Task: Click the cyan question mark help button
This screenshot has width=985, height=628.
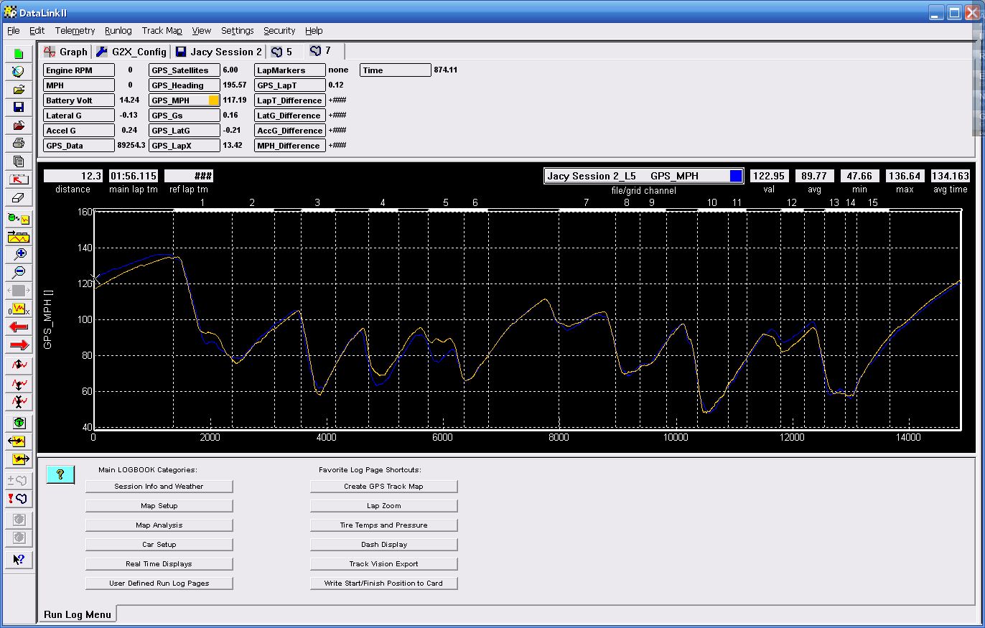Action: click(x=60, y=474)
